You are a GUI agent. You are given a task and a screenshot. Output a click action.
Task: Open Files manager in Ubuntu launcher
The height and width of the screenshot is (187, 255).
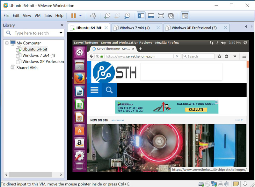79,65
